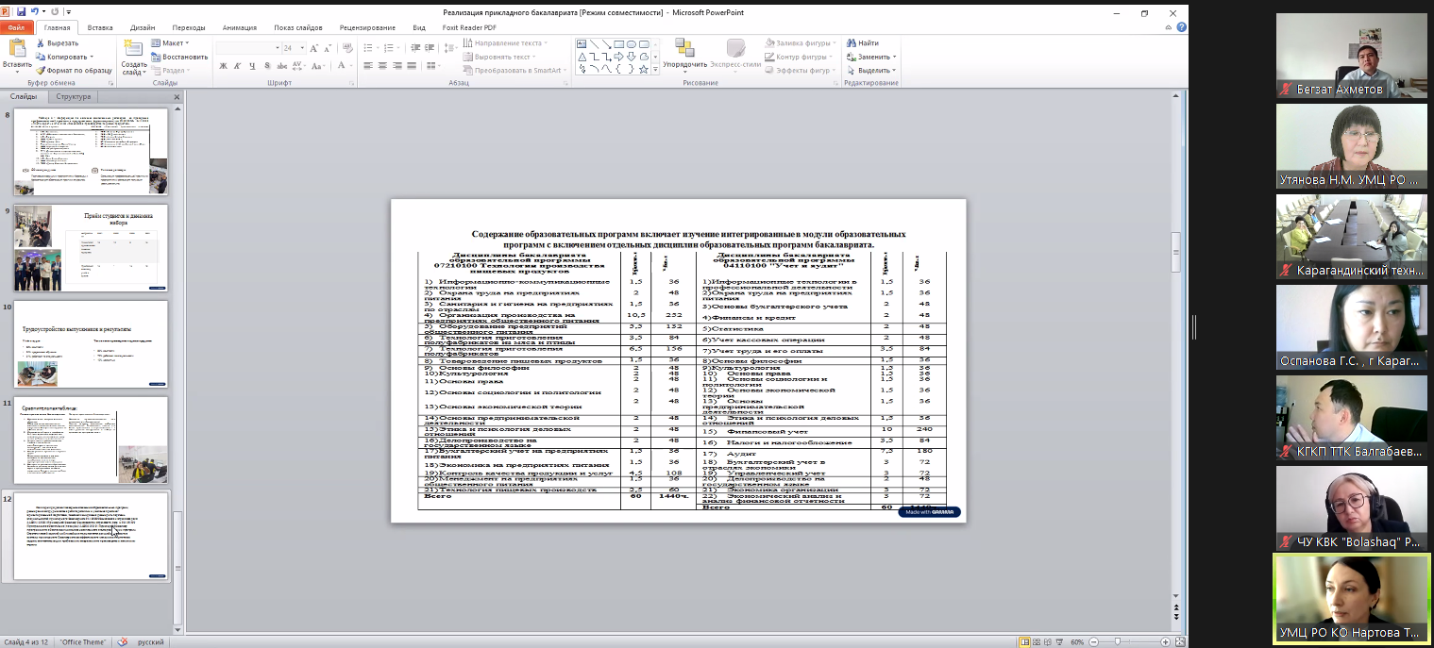Click the Find (Найти) binoculars icon
This screenshot has width=1434, height=648.
tap(851, 43)
